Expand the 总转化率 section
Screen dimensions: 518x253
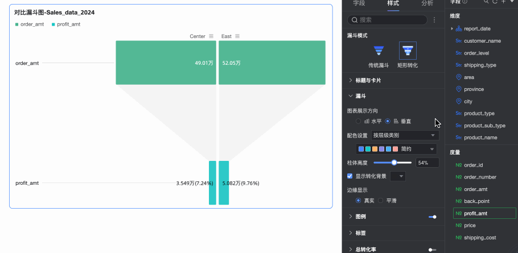click(351, 250)
